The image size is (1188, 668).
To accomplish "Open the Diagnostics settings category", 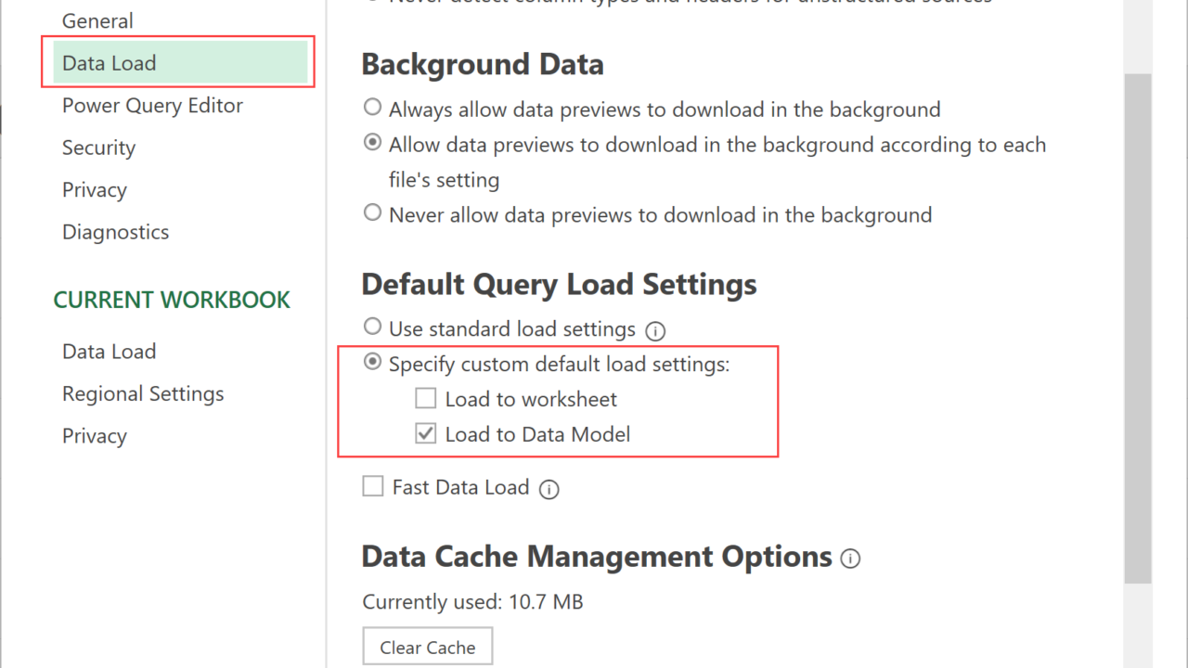I will (115, 232).
